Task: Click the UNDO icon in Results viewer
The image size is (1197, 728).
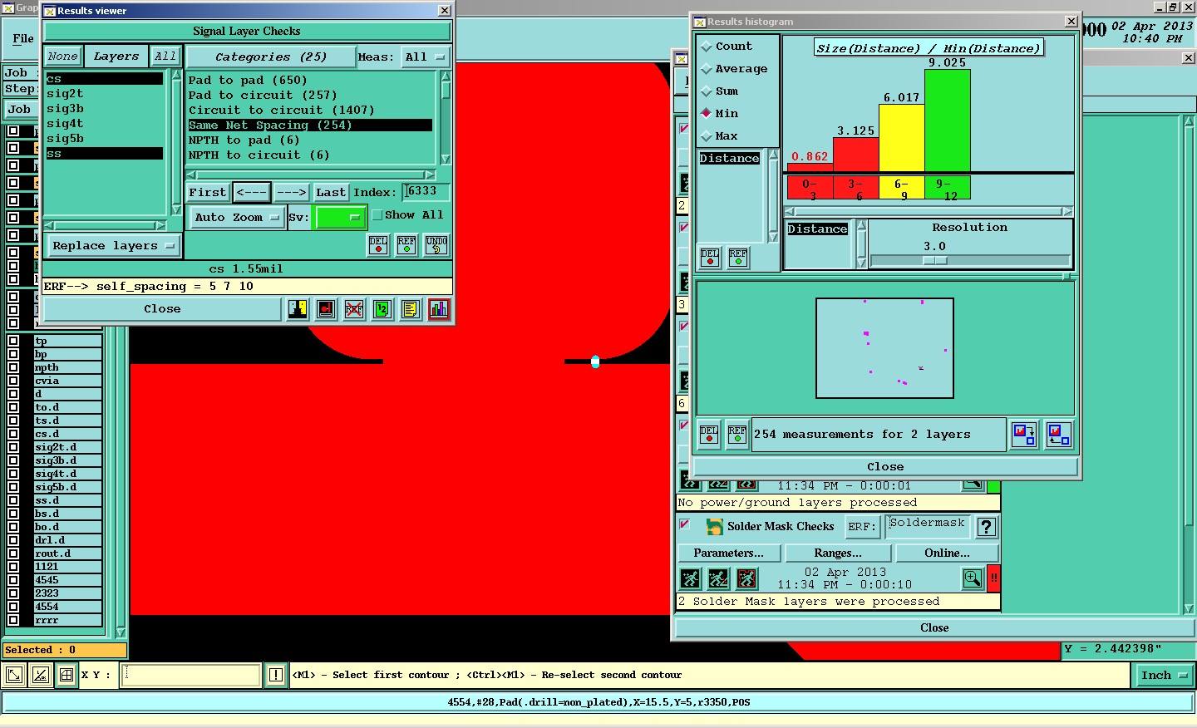Action: click(436, 245)
